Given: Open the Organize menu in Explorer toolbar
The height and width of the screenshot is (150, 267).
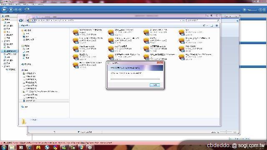Looking at the screenshot, I should (25, 25).
